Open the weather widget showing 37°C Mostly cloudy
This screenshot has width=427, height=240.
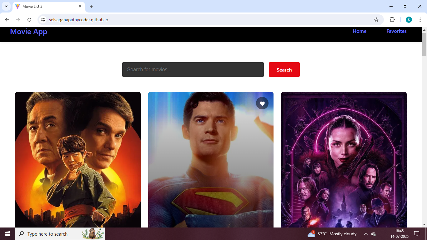pos(332,234)
